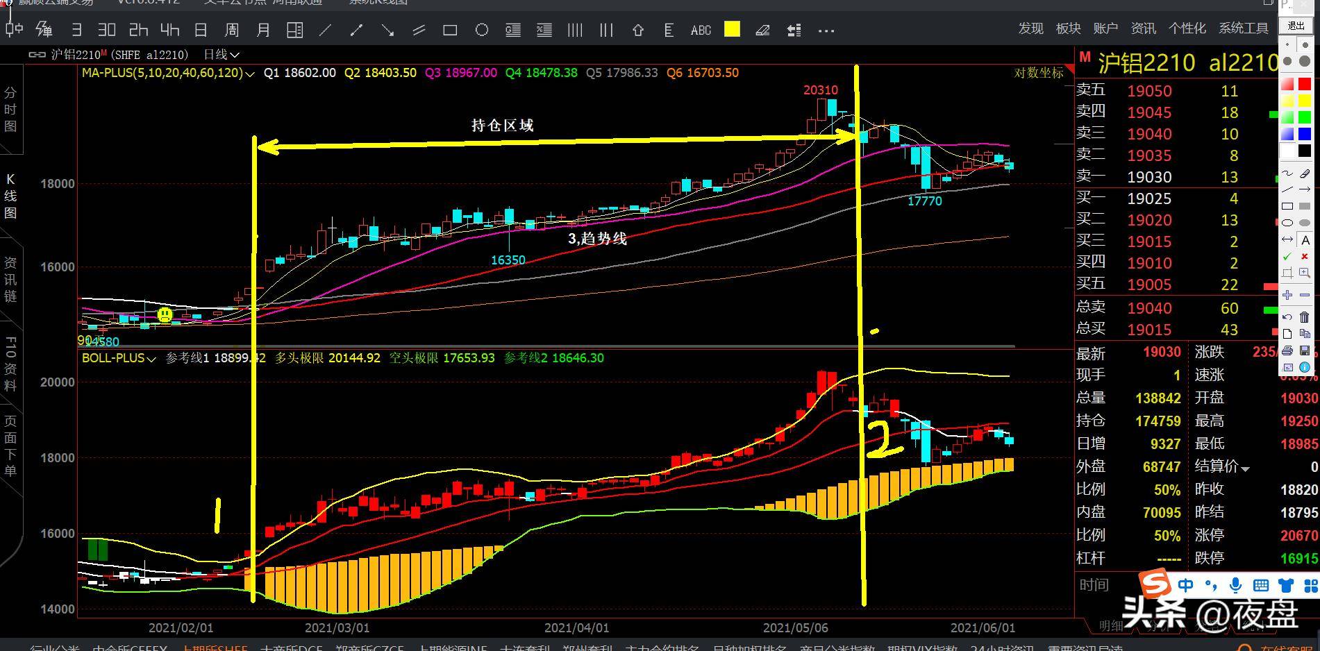Select the weekly (周) period
1320x651 pixels.
pyautogui.click(x=232, y=30)
